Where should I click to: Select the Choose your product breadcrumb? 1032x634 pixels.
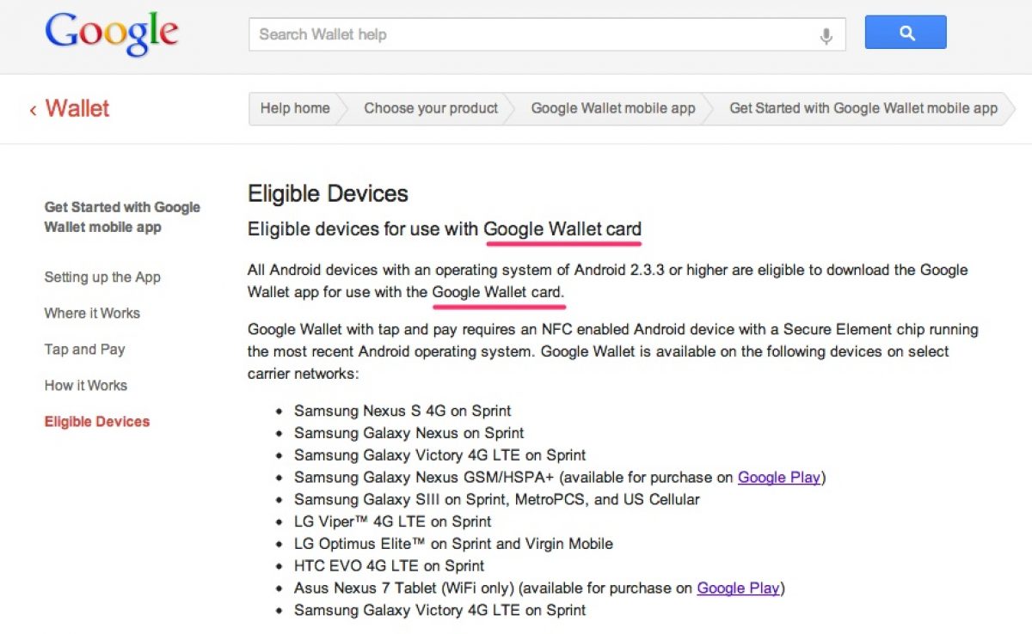point(431,108)
